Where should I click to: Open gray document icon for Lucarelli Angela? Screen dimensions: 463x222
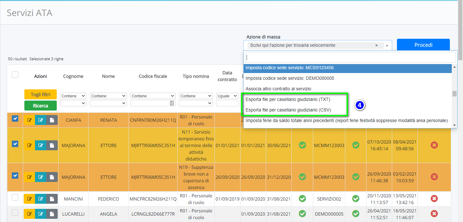click(52, 214)
